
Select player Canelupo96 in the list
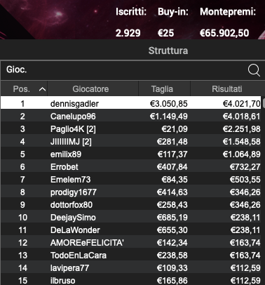pos(131,117)
